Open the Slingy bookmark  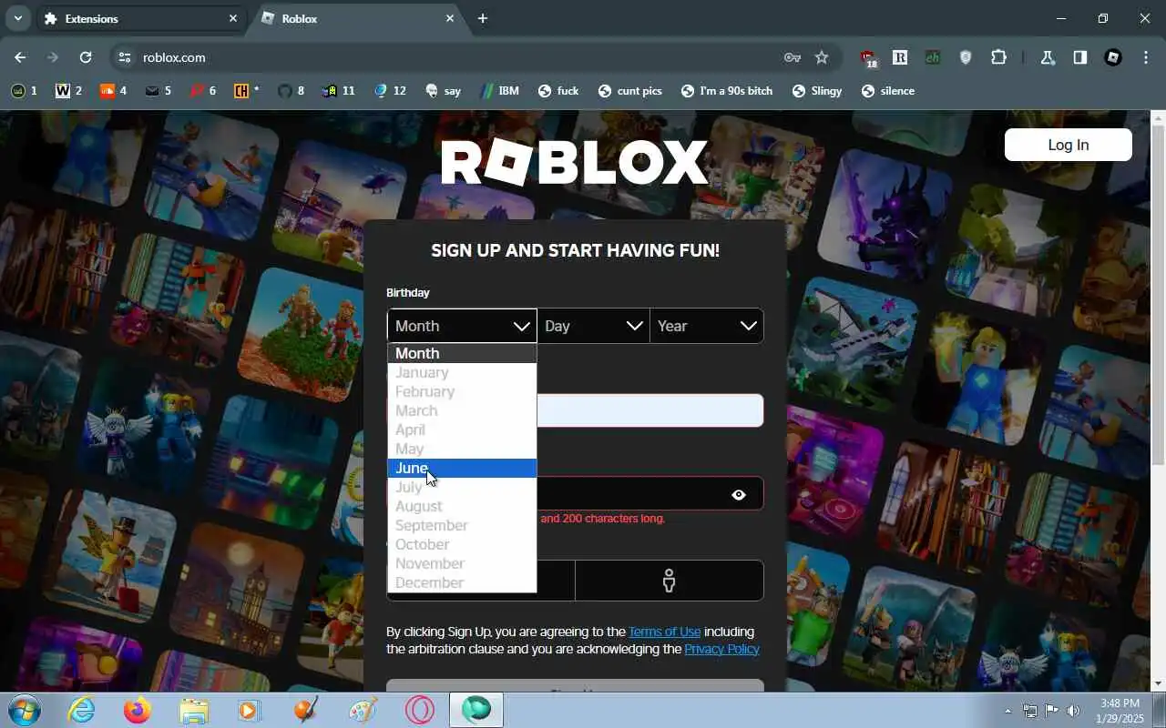tap(817, 91)
